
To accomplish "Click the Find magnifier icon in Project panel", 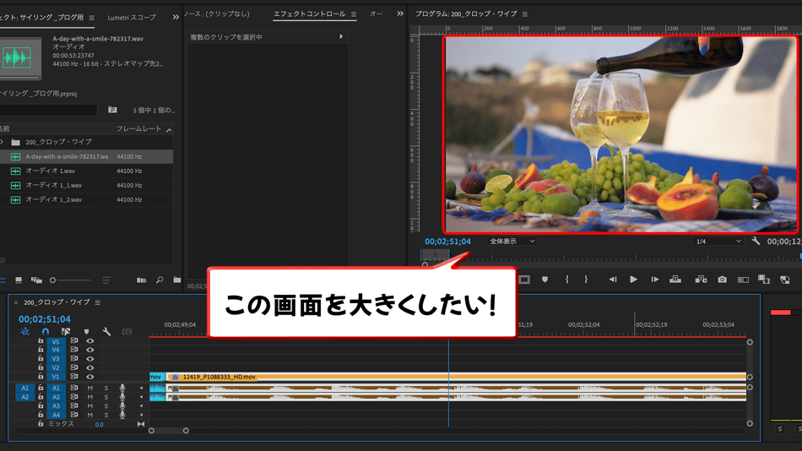I will (159, 280).
